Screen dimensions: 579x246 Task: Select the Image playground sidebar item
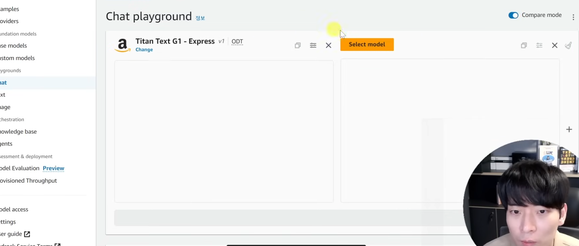pyautogui.click(x=5, y=107)
